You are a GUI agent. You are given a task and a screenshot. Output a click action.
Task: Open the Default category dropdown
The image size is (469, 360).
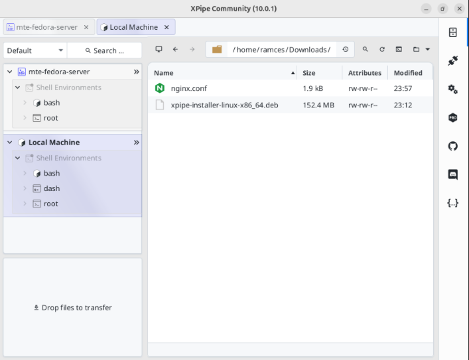click(35, 50)
